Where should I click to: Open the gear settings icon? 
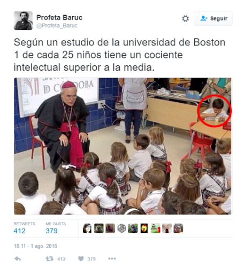185,19
